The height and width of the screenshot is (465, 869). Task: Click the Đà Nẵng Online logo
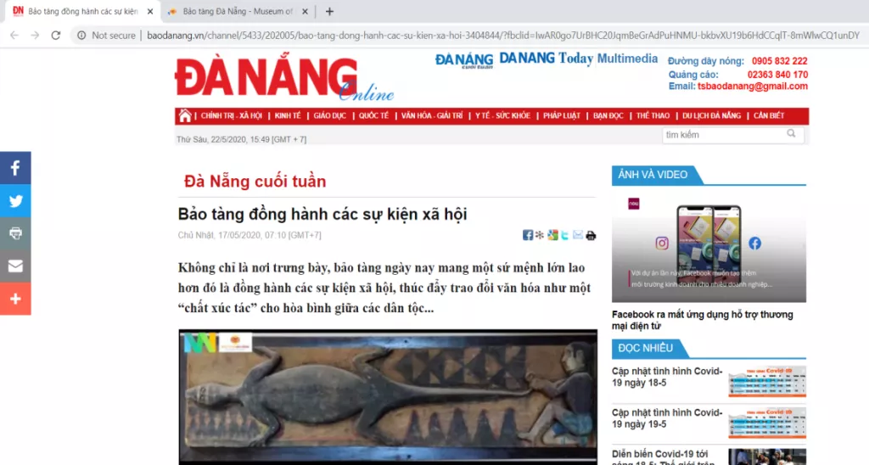coord(283,79)
